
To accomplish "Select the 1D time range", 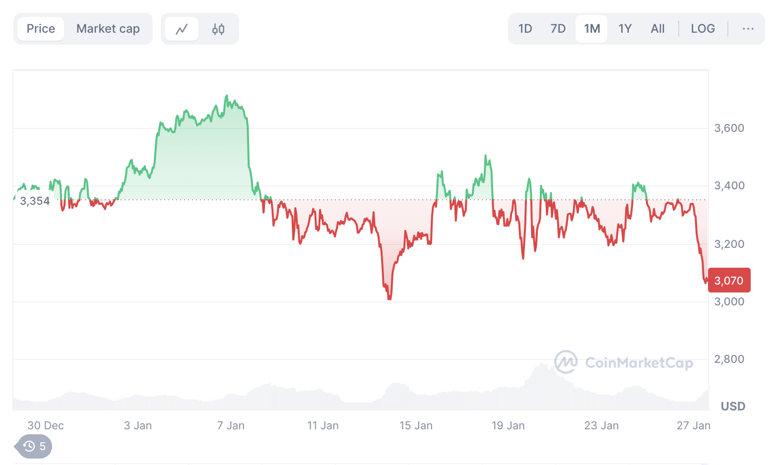I will [x=525, y=29].
